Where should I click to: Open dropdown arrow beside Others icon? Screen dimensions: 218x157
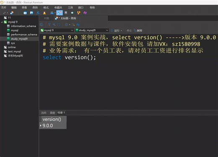(55, 13)
